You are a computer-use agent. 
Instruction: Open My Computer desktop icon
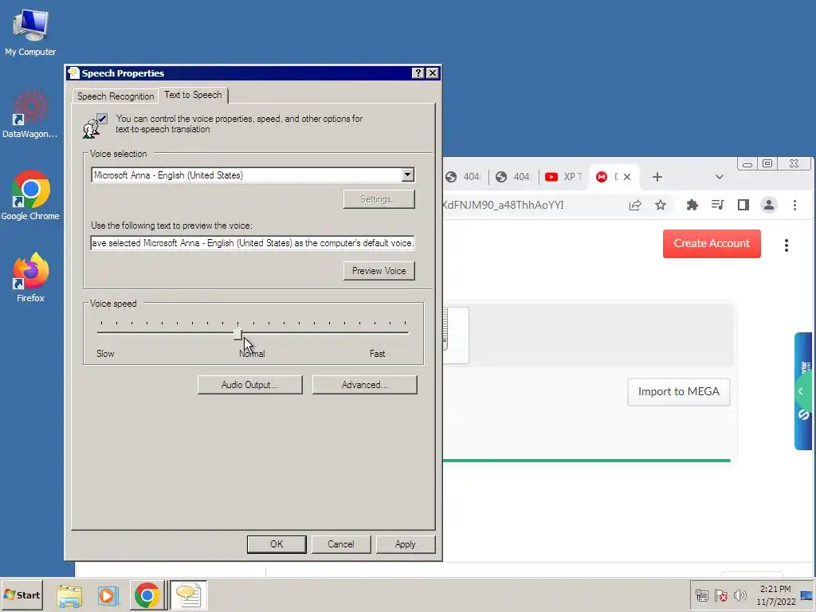click(x=30, y=32)
